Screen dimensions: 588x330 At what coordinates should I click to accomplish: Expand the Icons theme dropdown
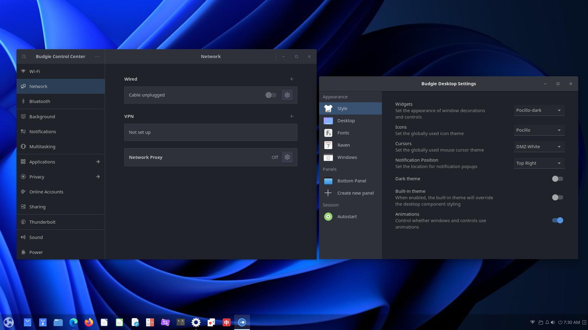click(539, 130)
